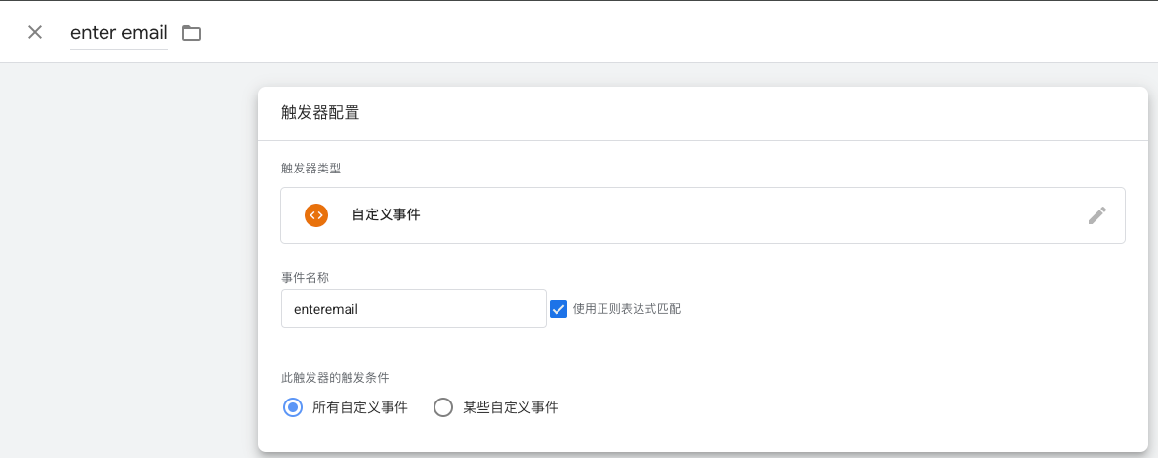Close the trigger editor with the X
This screenshot has height=458, width=1158.
point(35,32)
